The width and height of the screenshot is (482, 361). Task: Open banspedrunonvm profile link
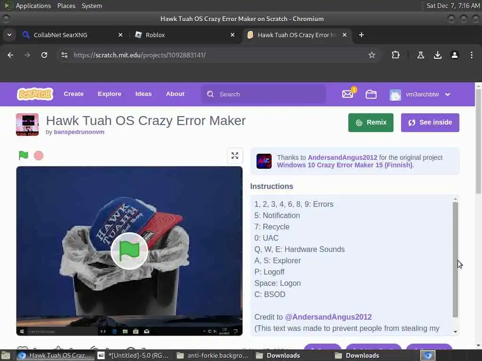[79, 132]
